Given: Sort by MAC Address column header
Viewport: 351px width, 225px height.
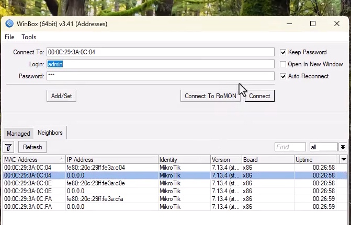Looking at the screenshot, I should coord(34,160).
